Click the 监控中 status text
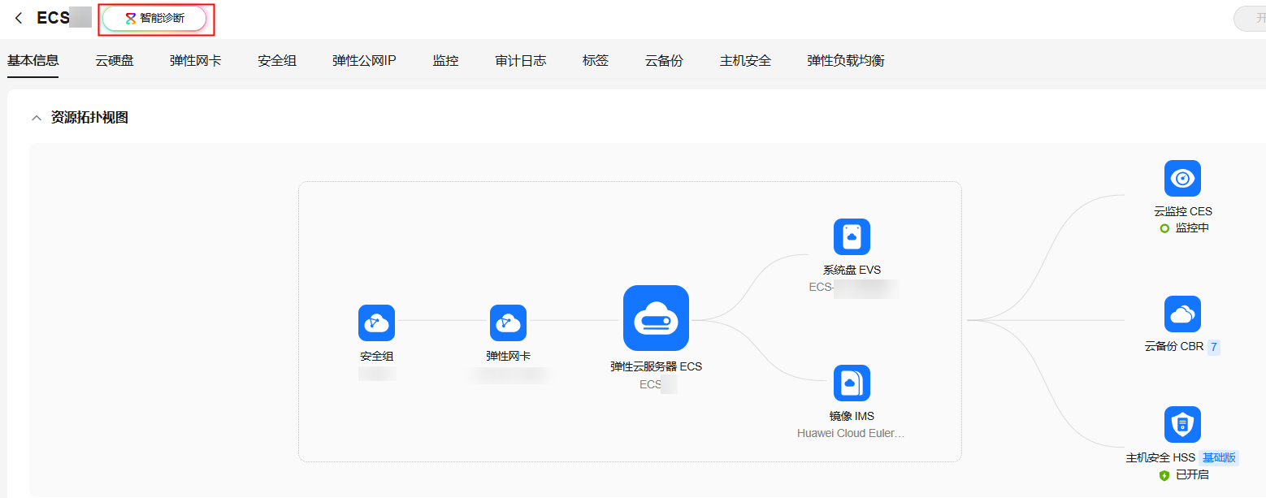The width and height of the screenshot is (1266, 498). tap(1192, 228)
